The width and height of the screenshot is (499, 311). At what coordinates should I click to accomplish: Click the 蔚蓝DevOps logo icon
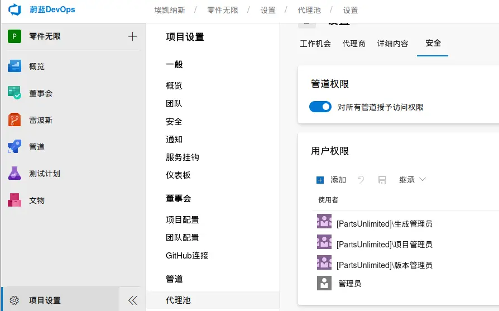15,9
